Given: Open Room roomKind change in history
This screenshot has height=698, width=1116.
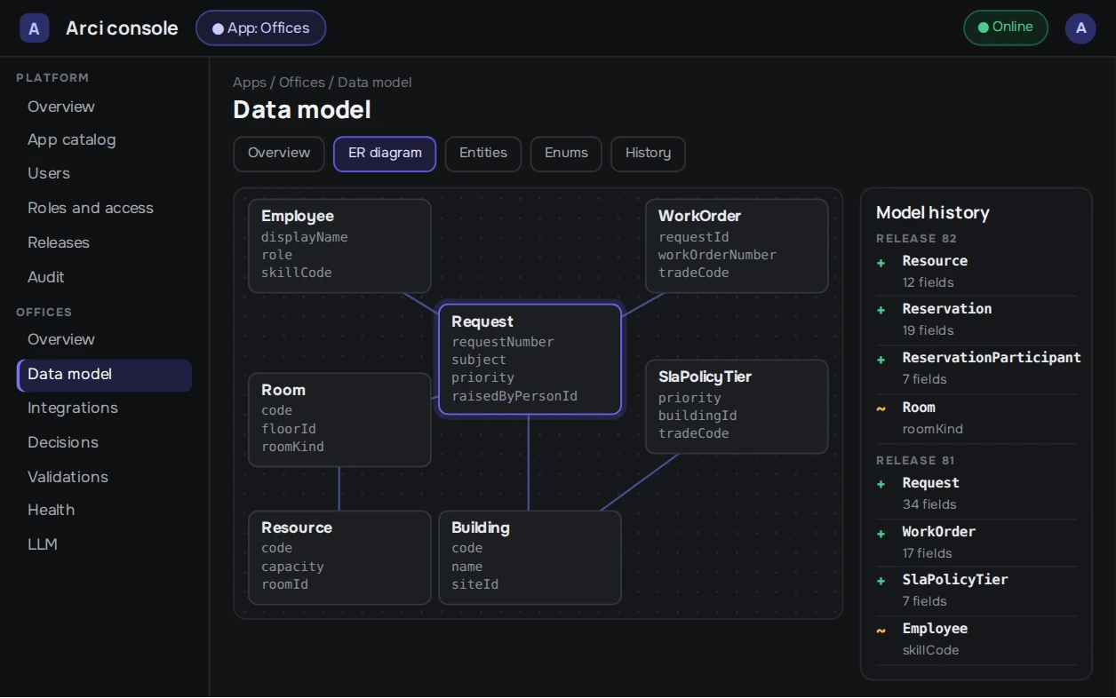Looking at the screenshot, I should [976, 418].
